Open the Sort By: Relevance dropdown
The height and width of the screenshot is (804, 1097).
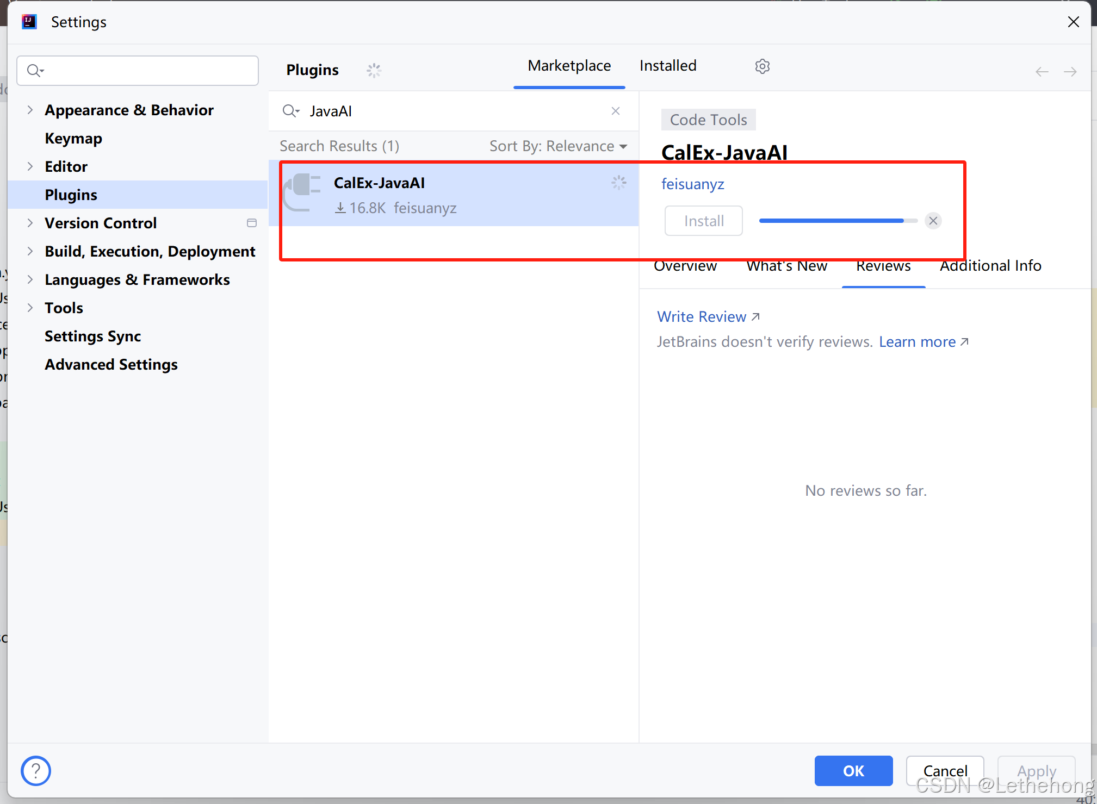(x=559, y=146)
